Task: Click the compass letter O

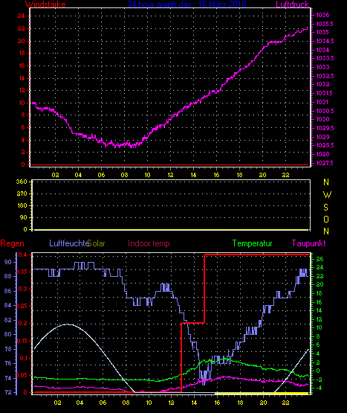Action: 326,220
